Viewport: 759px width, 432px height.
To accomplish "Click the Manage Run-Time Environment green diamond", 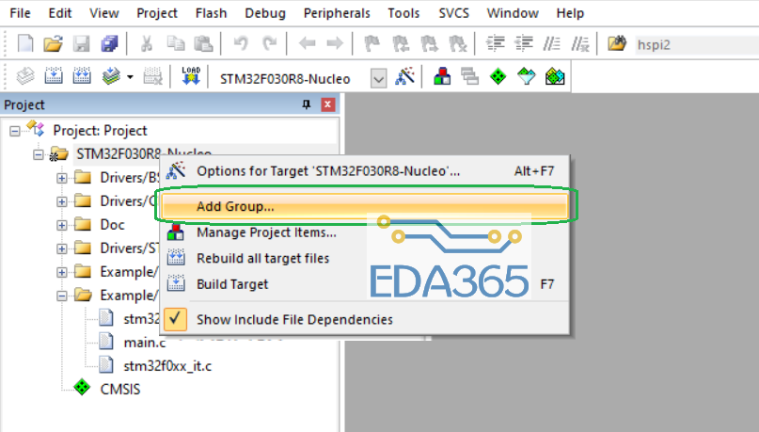I will [x=498, y=76].
